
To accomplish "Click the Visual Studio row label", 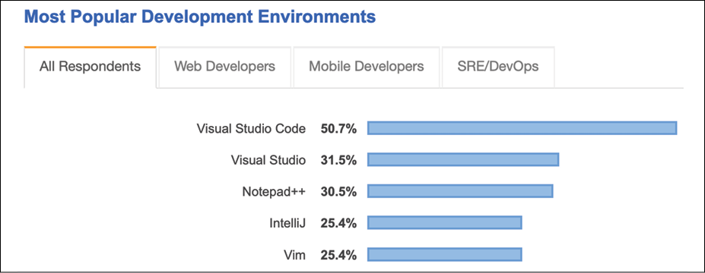I will click(268, 160).
